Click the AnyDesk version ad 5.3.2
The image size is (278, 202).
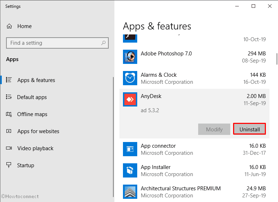(150, 110)
